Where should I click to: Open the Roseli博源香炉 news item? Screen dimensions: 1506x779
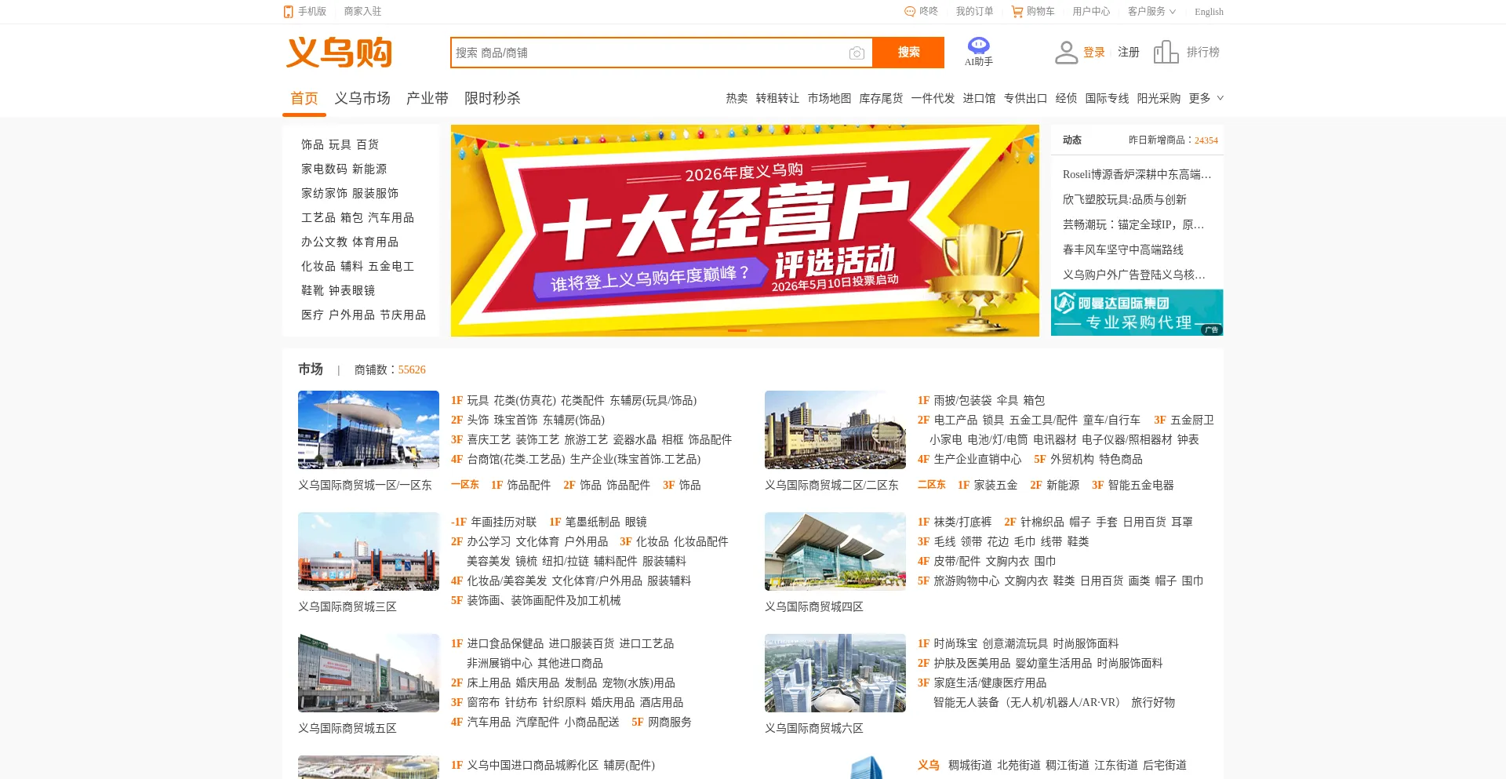tap(1137, 174)
